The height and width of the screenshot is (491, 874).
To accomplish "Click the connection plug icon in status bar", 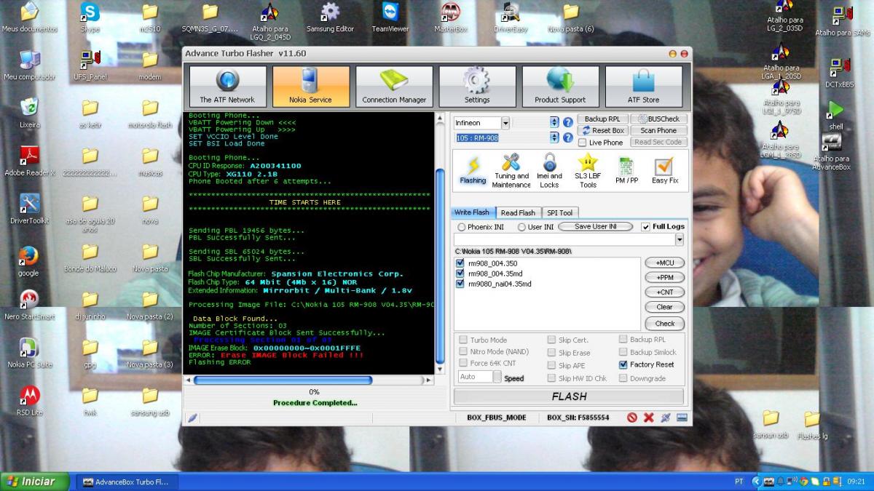I will [665, 418].
